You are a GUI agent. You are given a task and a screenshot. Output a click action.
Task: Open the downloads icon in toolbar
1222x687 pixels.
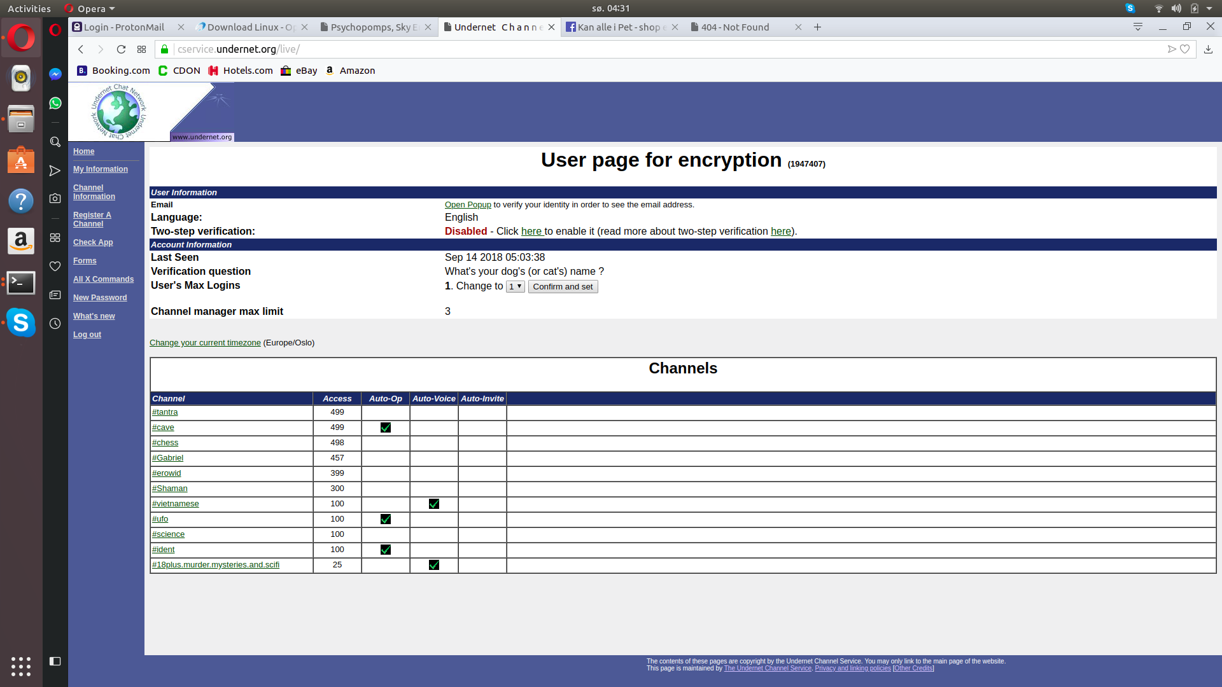1208,49
